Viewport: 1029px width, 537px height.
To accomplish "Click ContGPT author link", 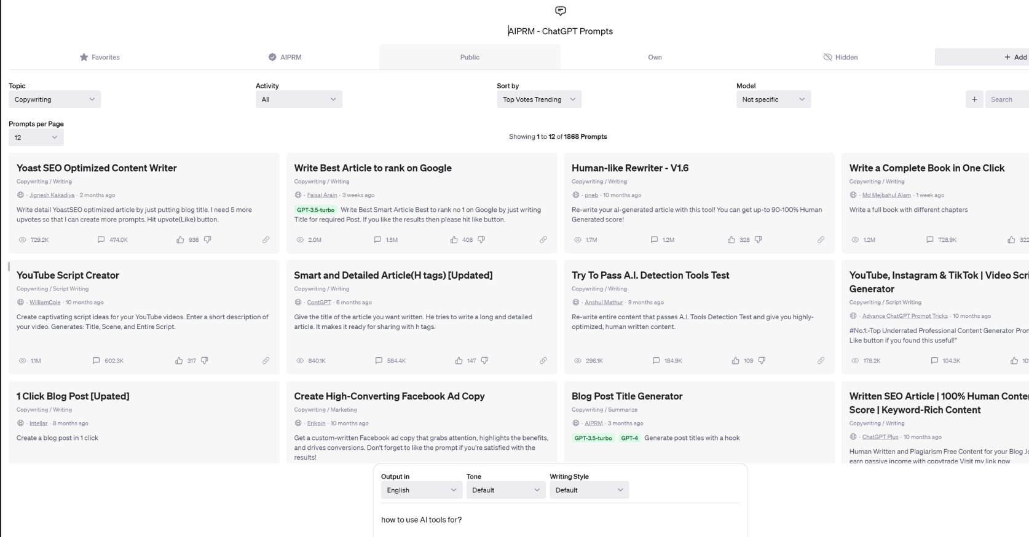I will point(319,303).
